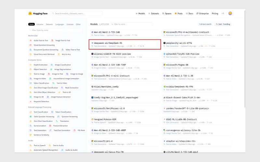Screen dimensions: 260x162
Task: Click the Text-to-Speech task icon
Action: click(x=31, y=145)
